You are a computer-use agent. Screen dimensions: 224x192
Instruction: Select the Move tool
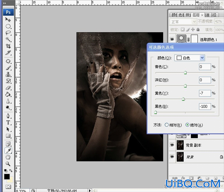pyautogui.click(x=8, y=20)
